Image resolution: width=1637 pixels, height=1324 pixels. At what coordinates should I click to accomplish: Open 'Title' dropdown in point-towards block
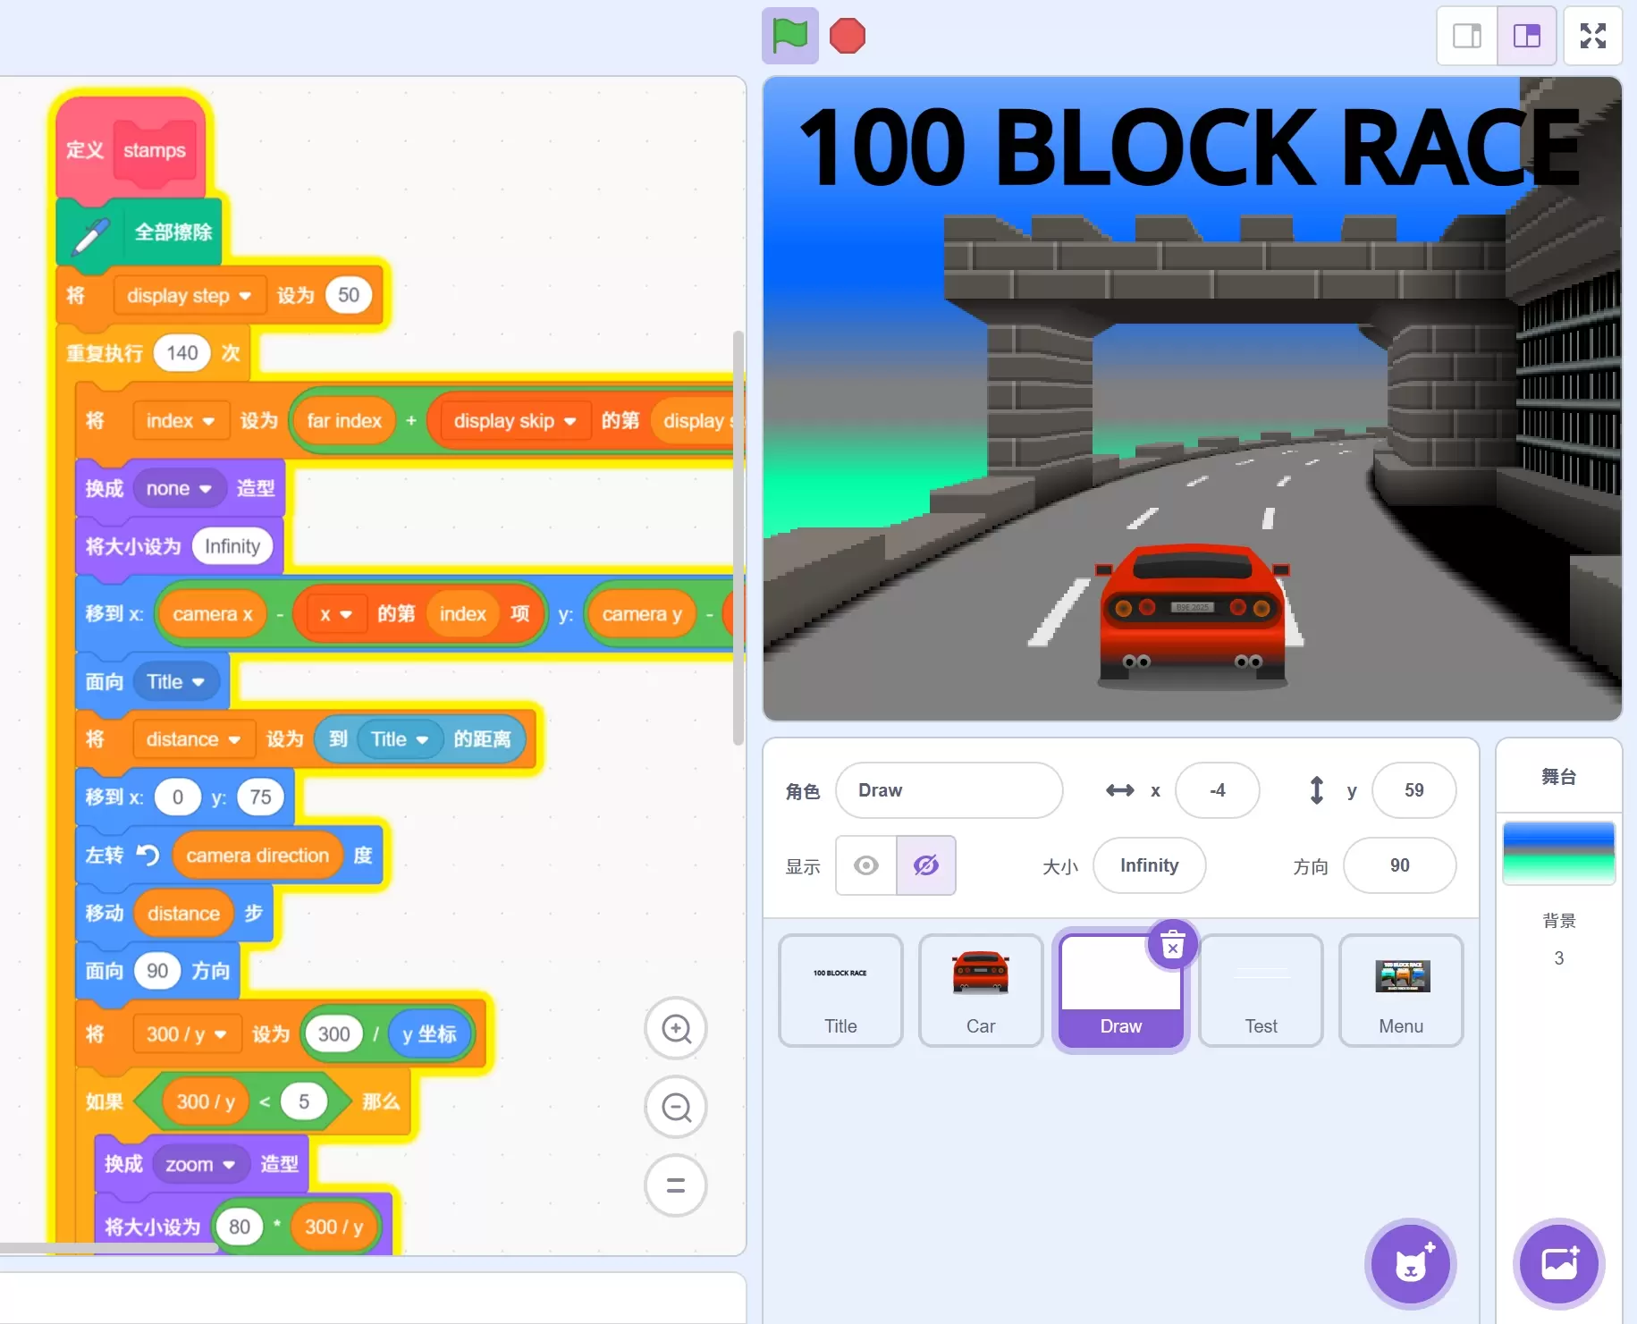pyautogui.click(x=175, y=682)
